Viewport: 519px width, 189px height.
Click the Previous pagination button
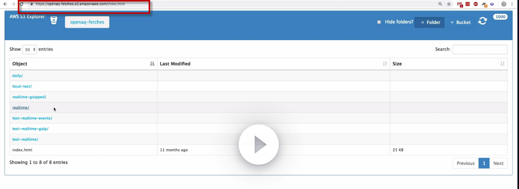click(x=466, y=163)
